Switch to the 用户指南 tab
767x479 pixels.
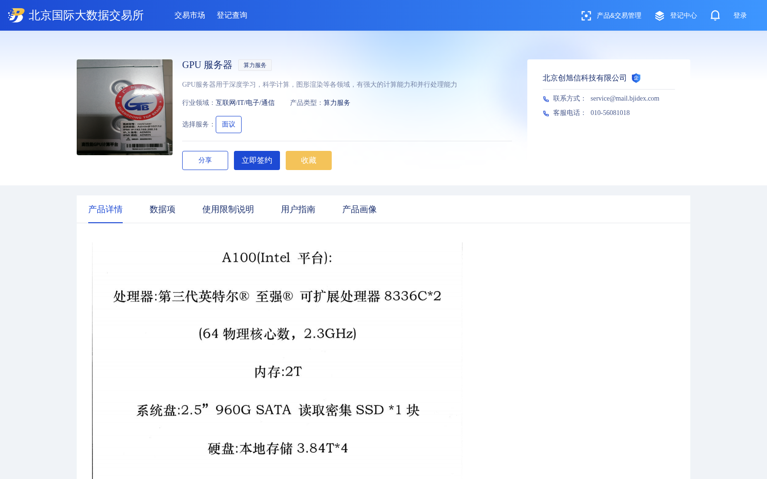[298, 209]
